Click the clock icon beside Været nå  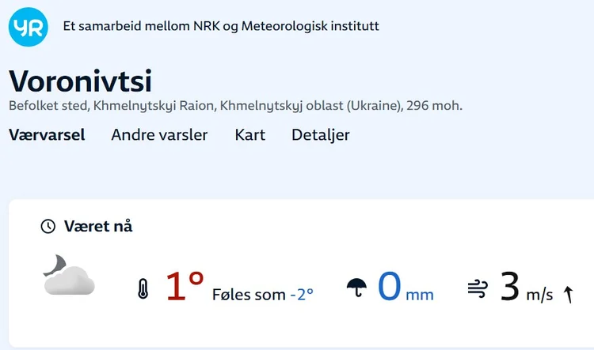pyautogui.click(x=48, y=227)
